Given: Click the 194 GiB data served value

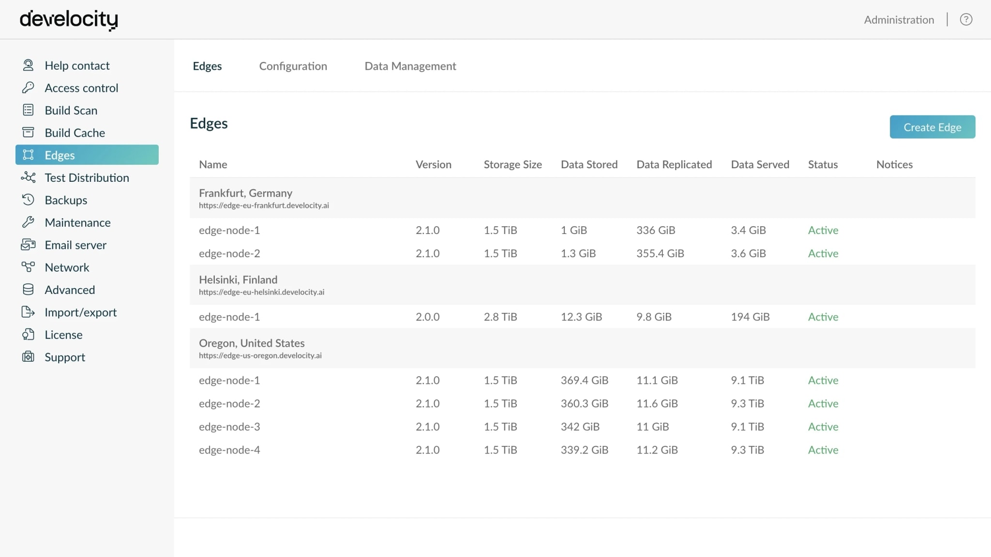Looking at the screenshot, I should tap(750, 317).
